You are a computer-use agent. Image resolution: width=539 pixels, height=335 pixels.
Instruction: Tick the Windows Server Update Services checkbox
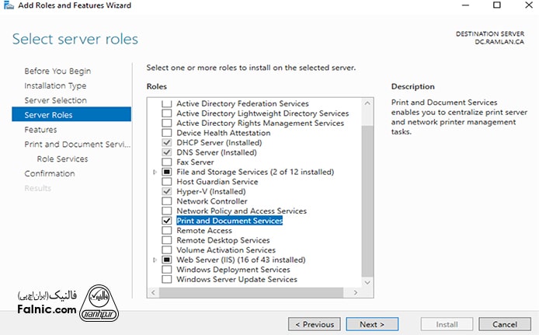point(166,279)
